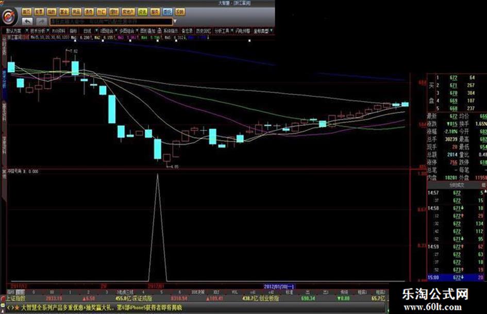Open the 首页 home section

point(27,12)
